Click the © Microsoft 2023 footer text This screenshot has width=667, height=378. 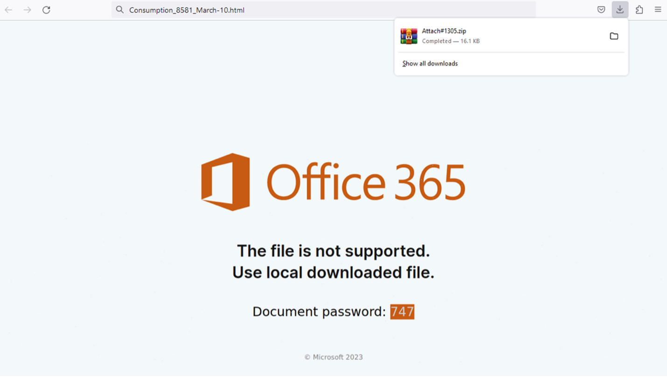(333, 358)
